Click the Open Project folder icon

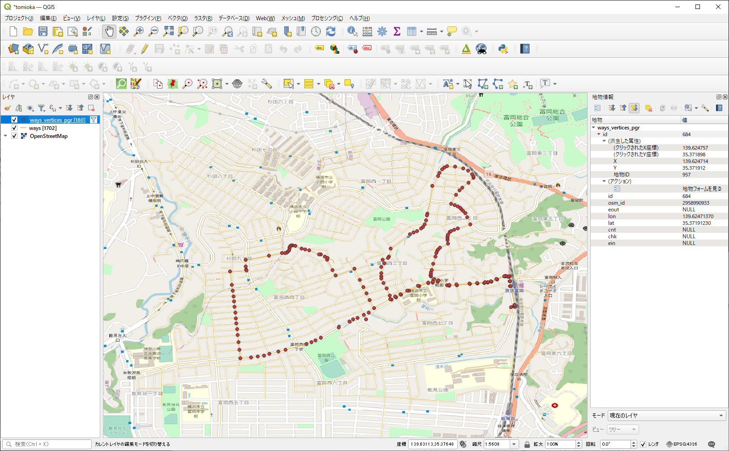coord(28,31)
